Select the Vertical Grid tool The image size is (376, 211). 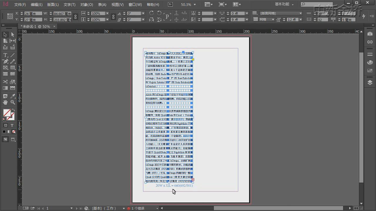click(13, 74)
